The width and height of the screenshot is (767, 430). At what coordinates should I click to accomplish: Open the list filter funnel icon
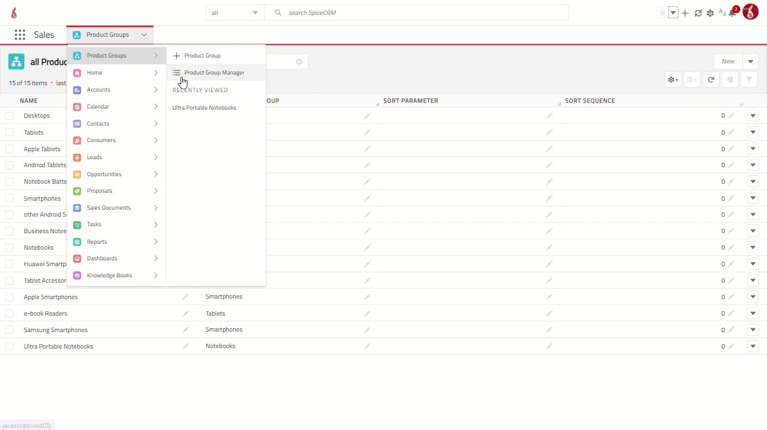click(x=749, y=80)
